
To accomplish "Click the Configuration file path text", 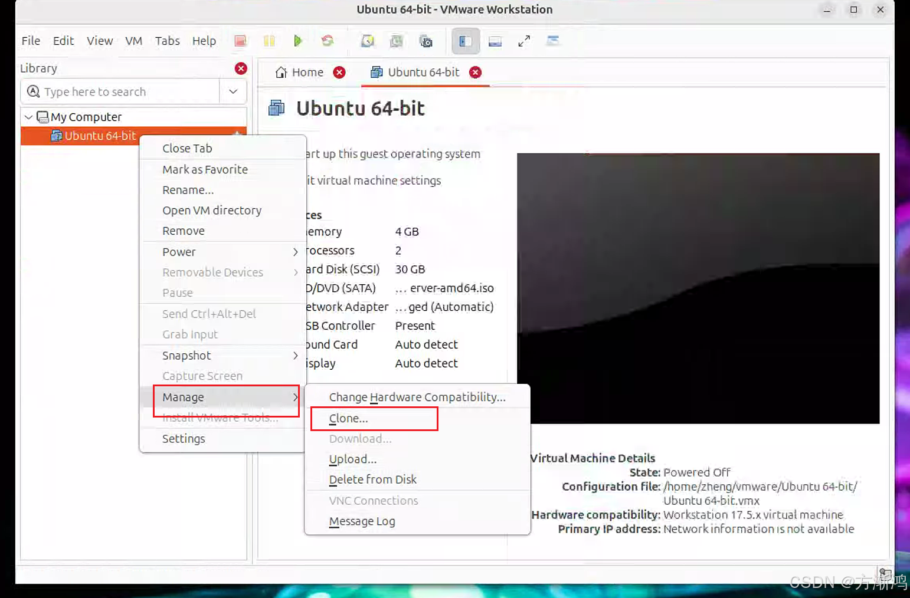I will coord(760,494).
